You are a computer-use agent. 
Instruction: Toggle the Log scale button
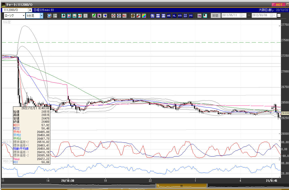[199, 16]
